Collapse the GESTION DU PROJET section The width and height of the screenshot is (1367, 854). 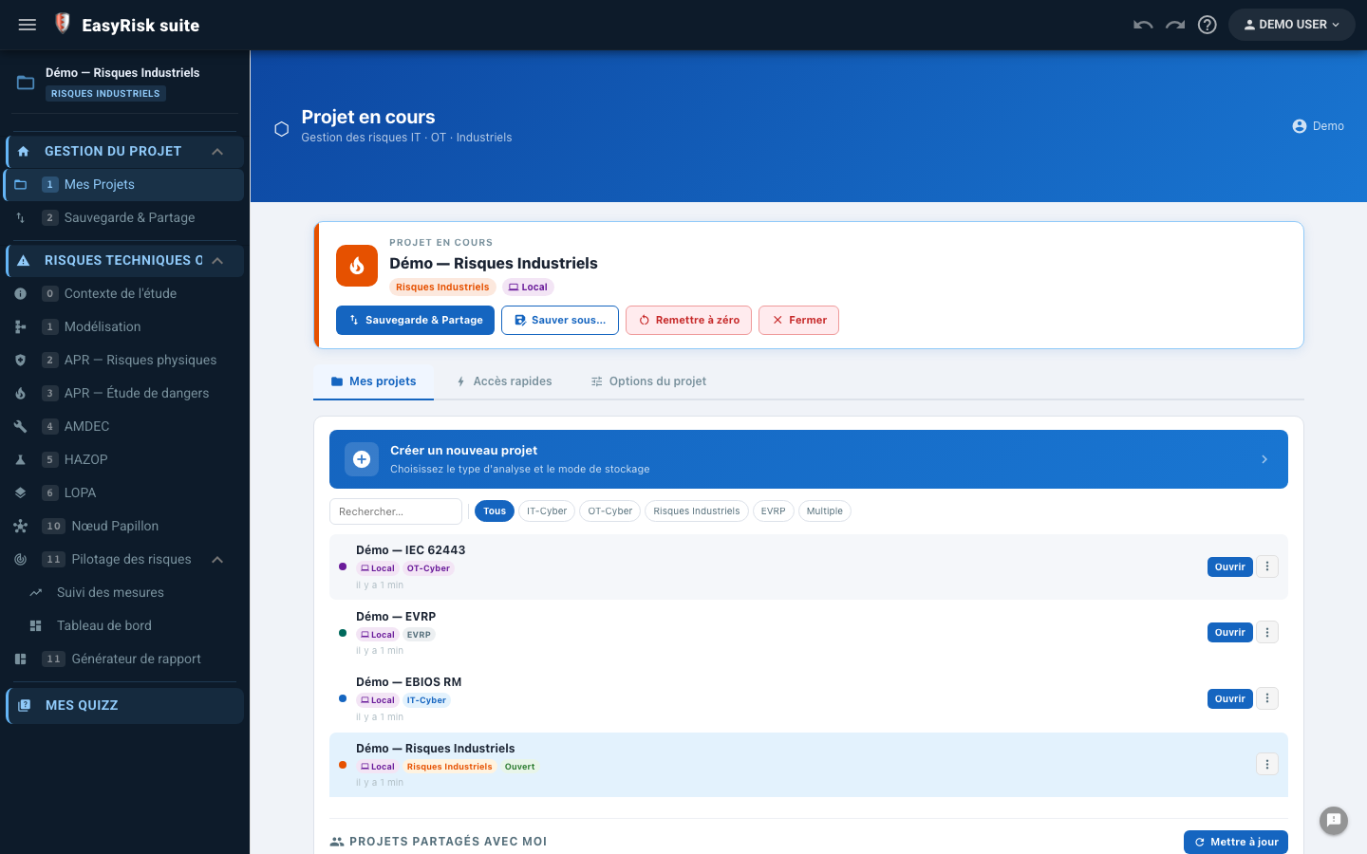(217, 152)
